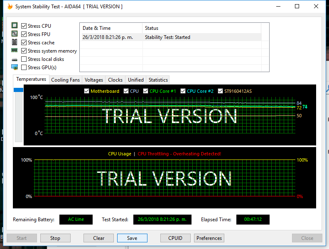
Task: Minimize the System Stability Test window
Action: point(278,7)
